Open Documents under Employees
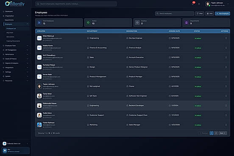 point(10,37)
